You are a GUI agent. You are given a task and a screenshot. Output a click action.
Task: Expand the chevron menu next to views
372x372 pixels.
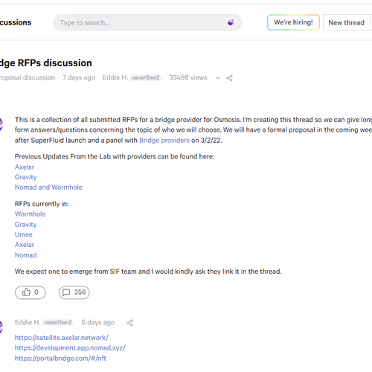coord(218,78)
